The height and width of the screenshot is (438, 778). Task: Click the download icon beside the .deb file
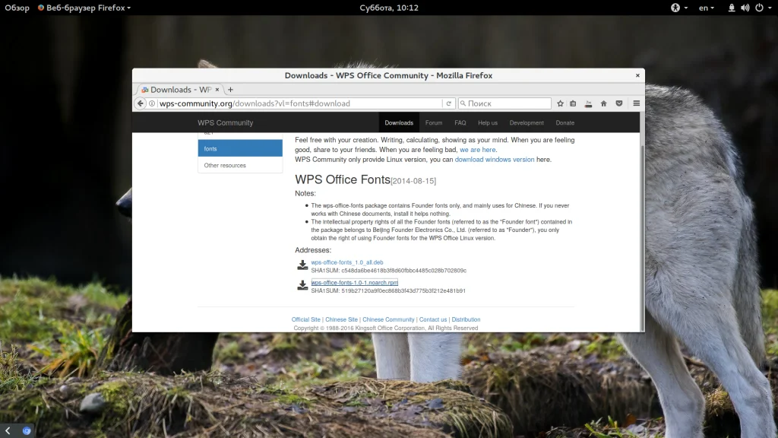[302, 265]
